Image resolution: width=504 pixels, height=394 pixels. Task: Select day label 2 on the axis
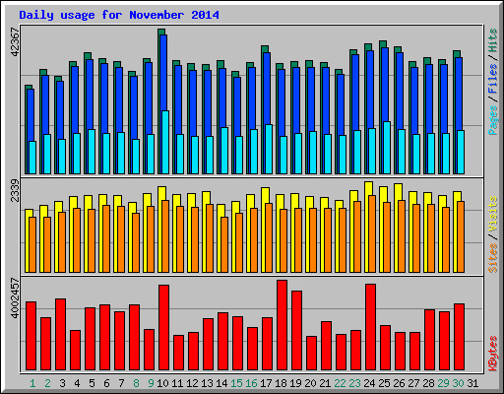[x=47, y=383]
